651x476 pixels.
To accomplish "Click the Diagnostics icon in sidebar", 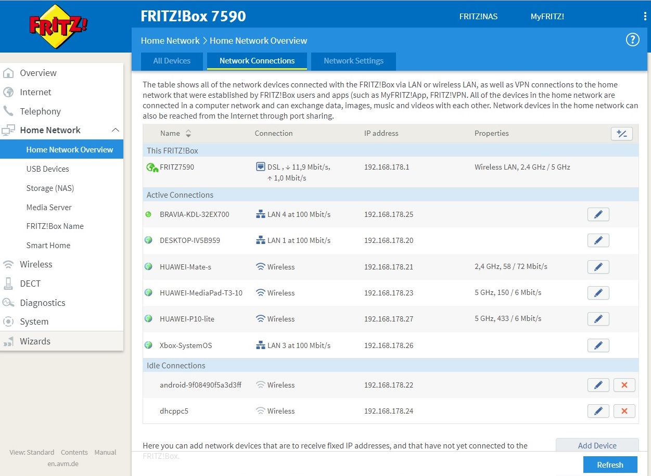I will (8, 303).
